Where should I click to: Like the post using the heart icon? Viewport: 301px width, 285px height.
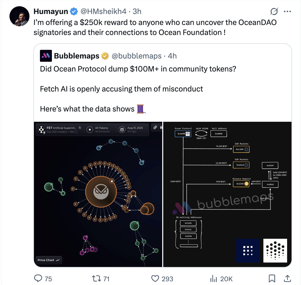click(x=155, y=278)
